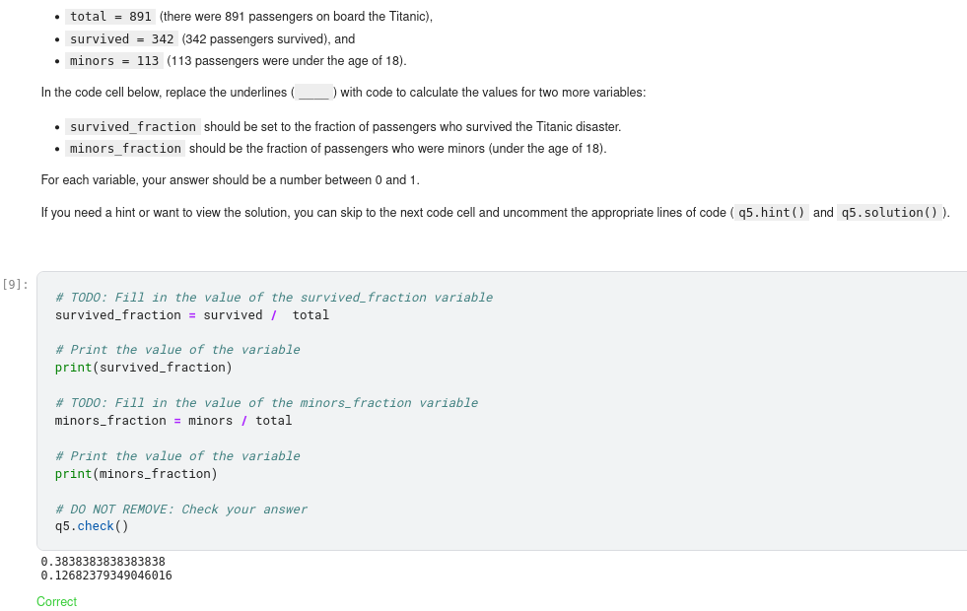
Task: Click the blank underline placeholder in instructions
Action: point(314,94)
